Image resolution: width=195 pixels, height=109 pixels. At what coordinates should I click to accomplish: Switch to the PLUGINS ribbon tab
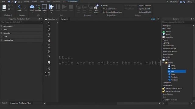56,2
